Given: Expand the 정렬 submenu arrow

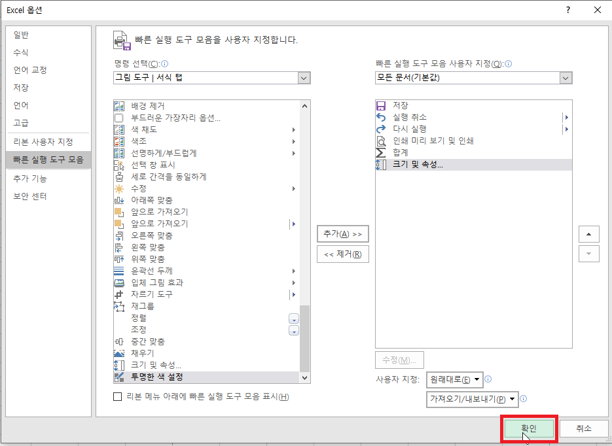Looking at the screenshot, I should (x=293, y=319).
